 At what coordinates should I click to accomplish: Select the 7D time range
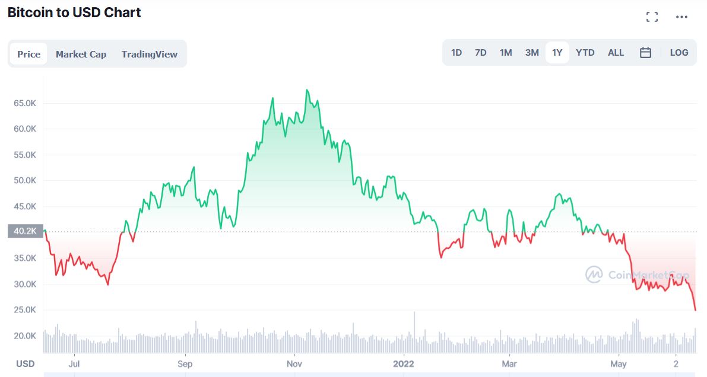[x=480, y=53]
